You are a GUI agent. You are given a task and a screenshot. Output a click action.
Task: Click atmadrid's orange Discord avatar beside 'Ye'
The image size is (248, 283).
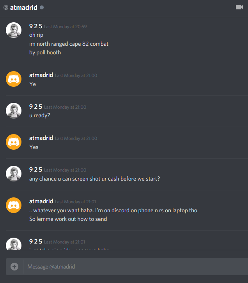(14, 79)
